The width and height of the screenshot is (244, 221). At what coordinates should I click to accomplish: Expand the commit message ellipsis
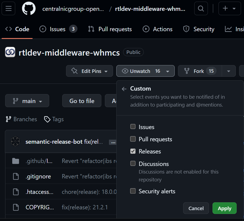point(113,142)
